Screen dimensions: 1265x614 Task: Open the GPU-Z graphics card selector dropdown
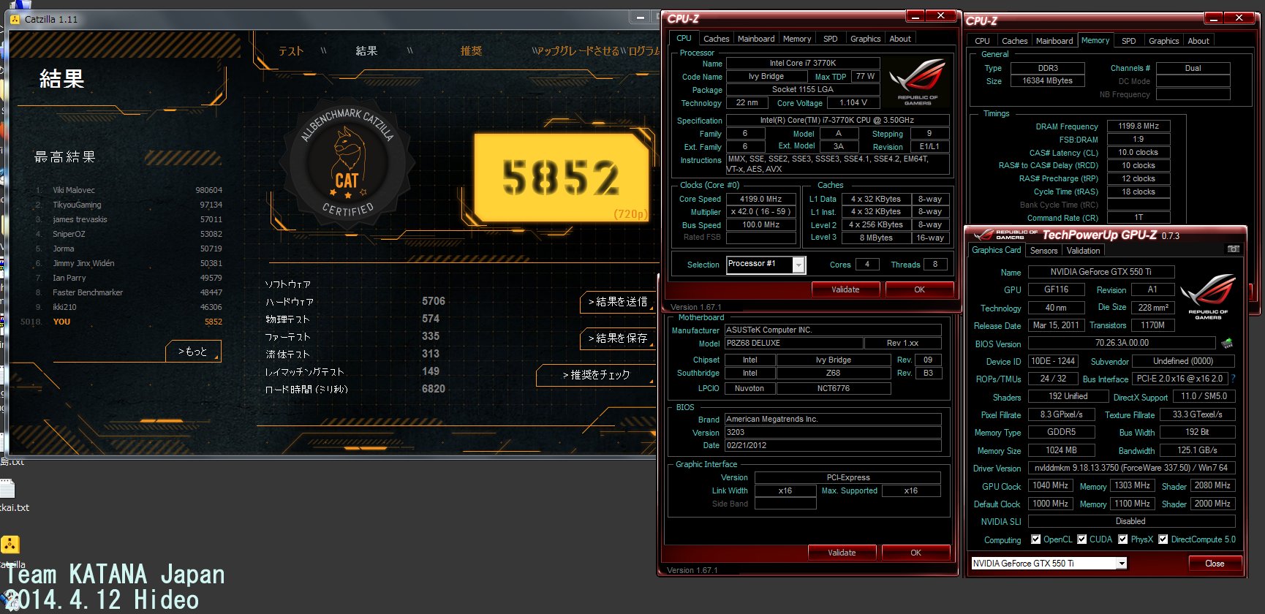point(1121,564)
